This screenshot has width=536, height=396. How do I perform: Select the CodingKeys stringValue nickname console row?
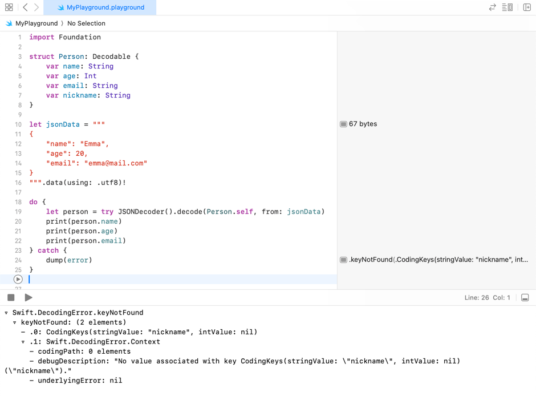click(x=139, y=332)
